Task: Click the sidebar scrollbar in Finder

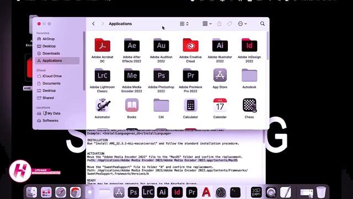Action: (84, 61)
